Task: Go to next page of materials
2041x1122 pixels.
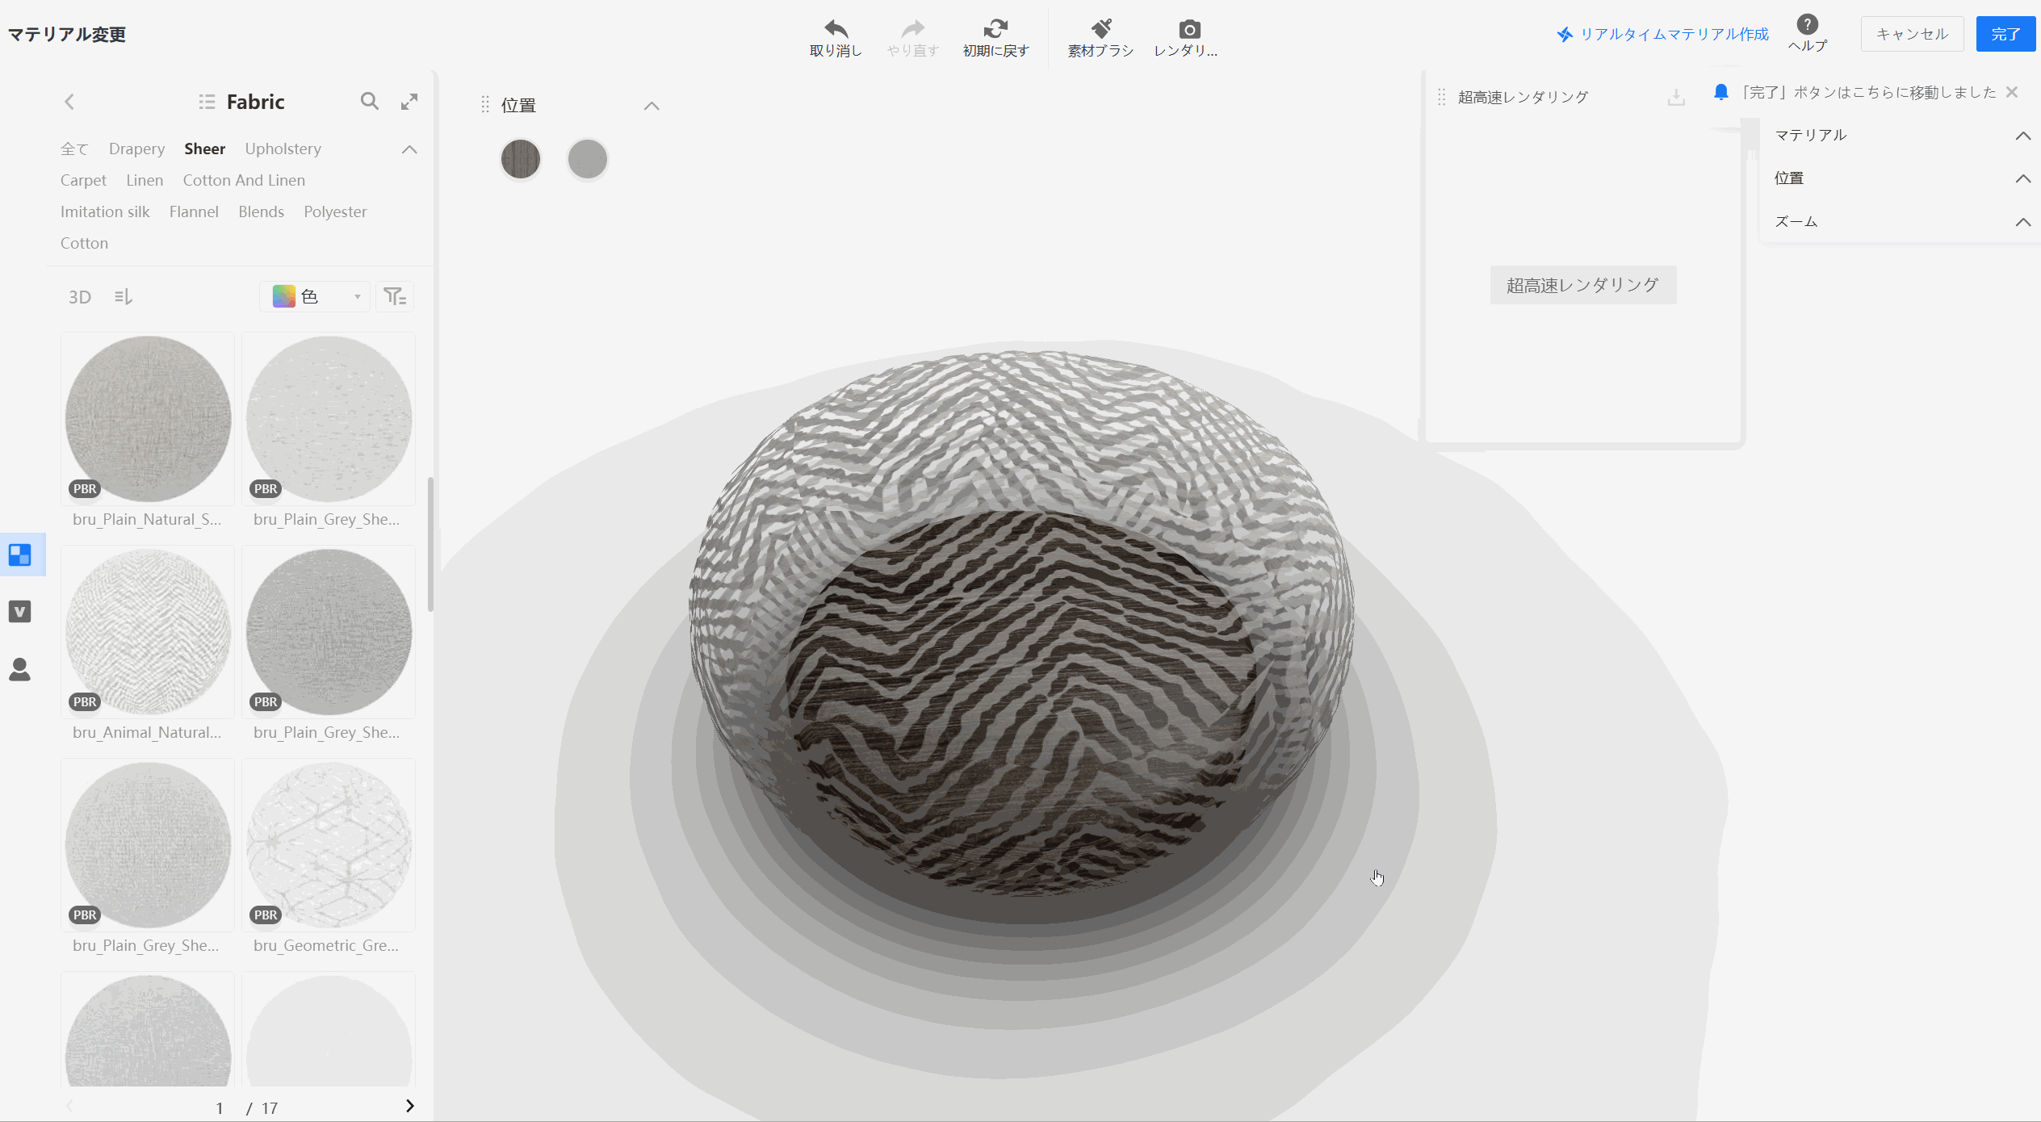Action: pyautogui.click(x=410, y=1106)
